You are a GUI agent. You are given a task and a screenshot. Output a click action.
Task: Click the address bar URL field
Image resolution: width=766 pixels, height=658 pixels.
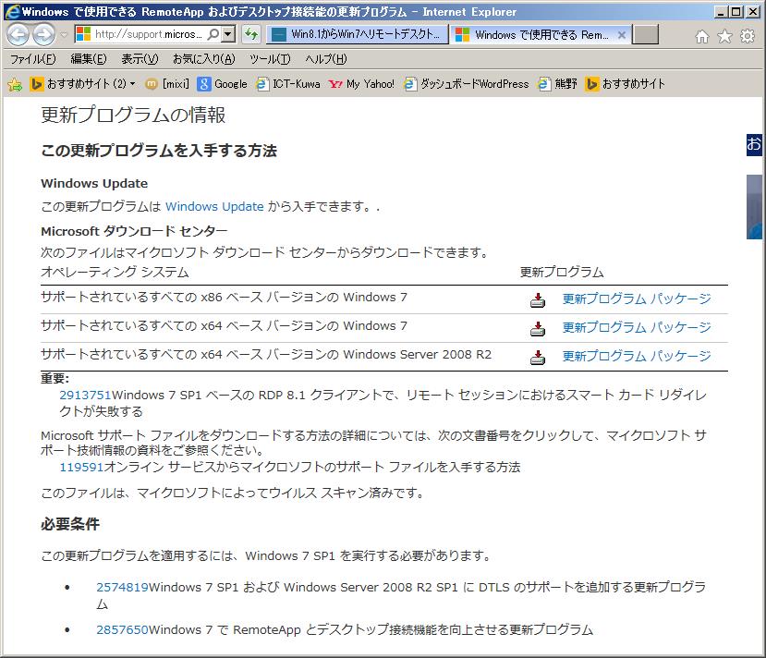click(149, 34)
